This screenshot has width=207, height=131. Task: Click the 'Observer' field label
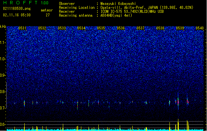point(67,4)
